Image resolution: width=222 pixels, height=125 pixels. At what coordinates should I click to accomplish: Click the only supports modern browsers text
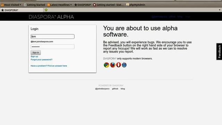pos(135,59)
